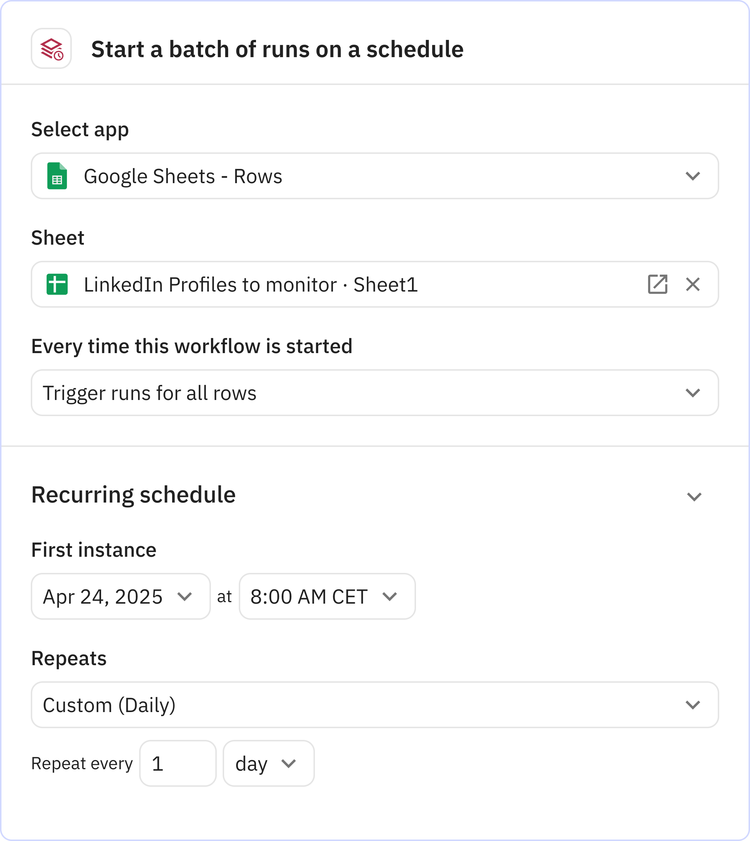Open the linked sheet in new tab
The width and height of the screenshot is (750, 841).
tap(657, 285)
